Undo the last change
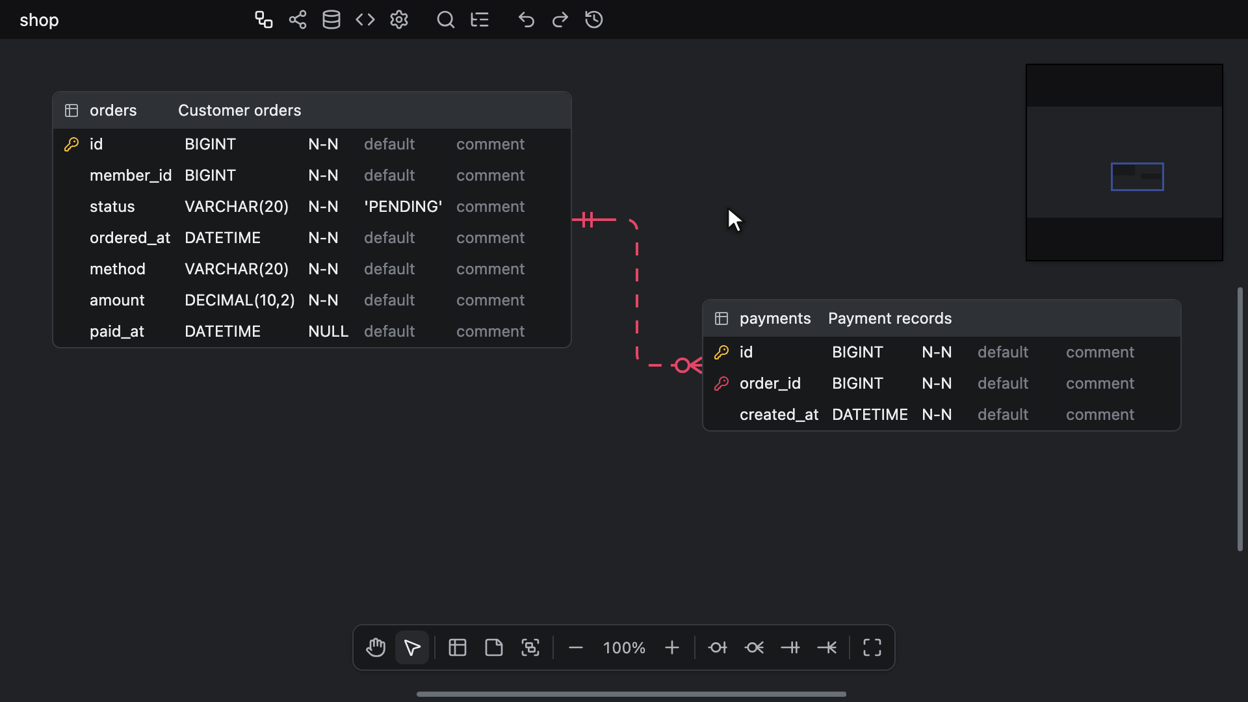 pos(526,19)
